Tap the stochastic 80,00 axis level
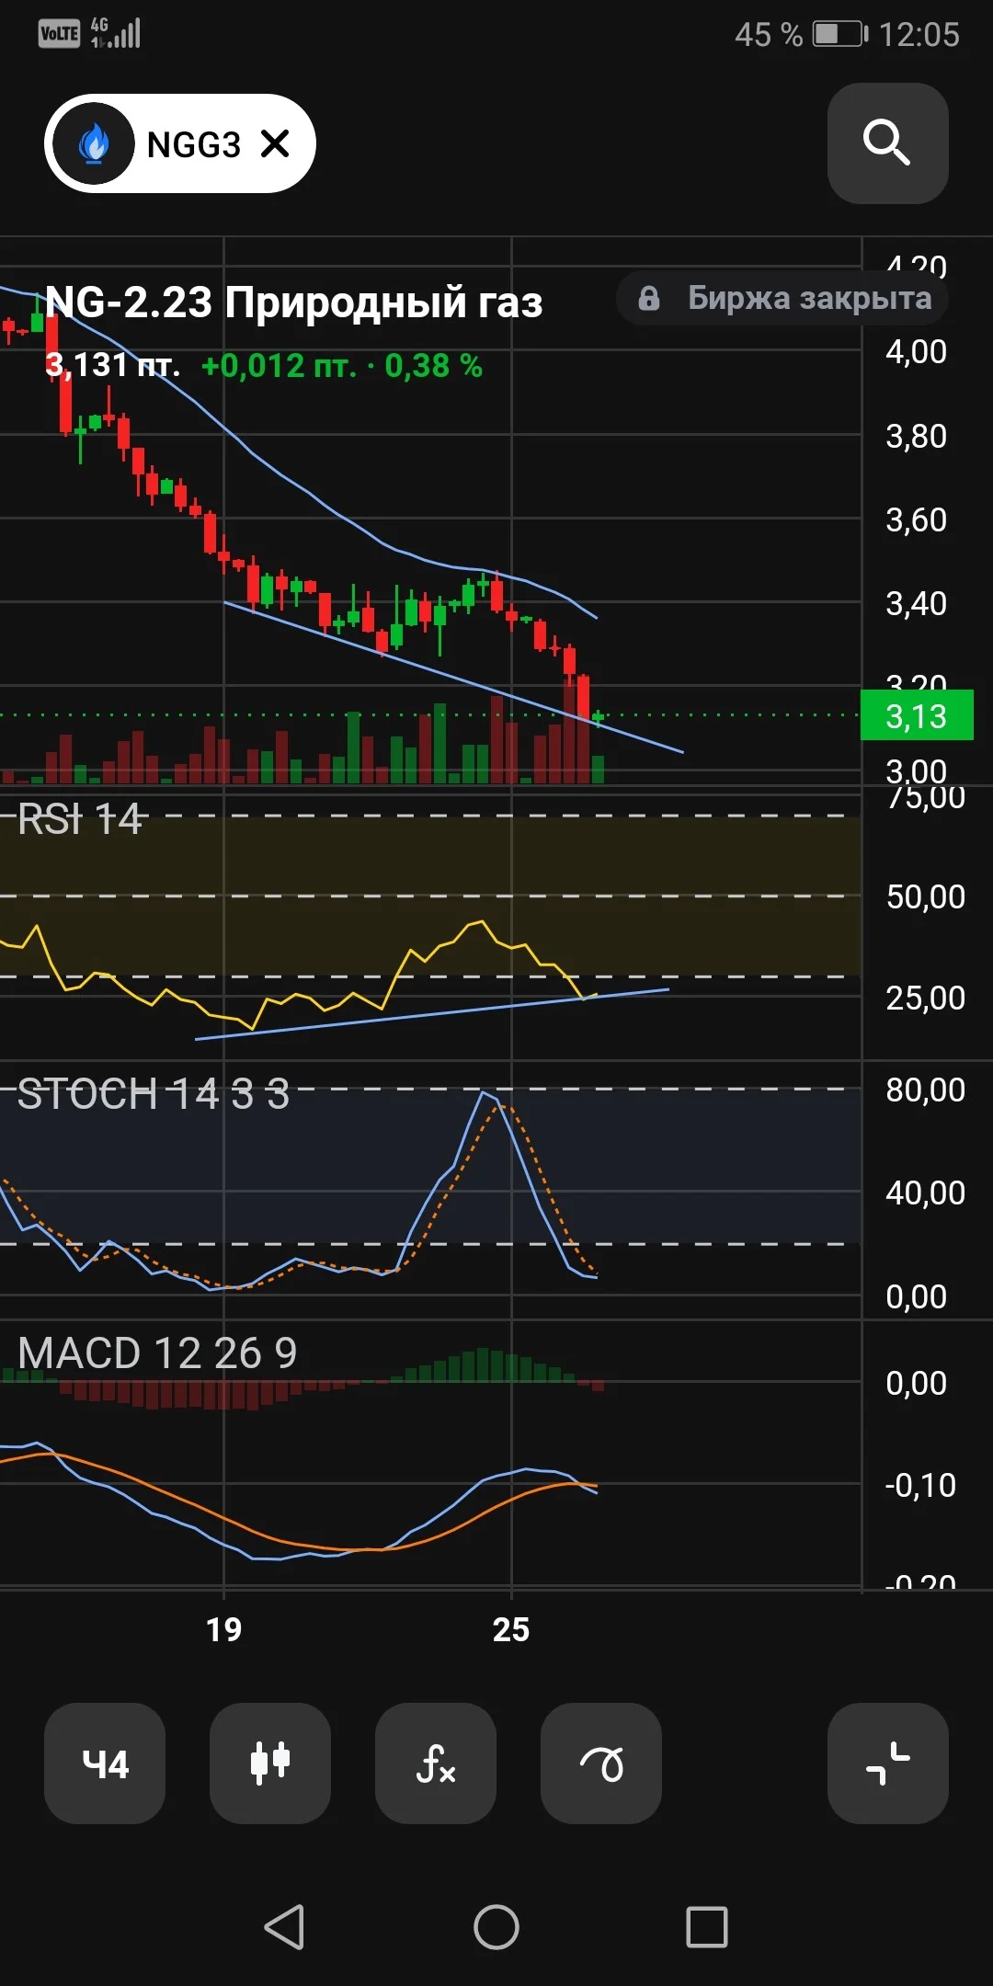 926,1090
